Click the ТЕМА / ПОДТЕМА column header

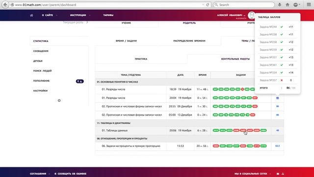click(x=131, y=75)
